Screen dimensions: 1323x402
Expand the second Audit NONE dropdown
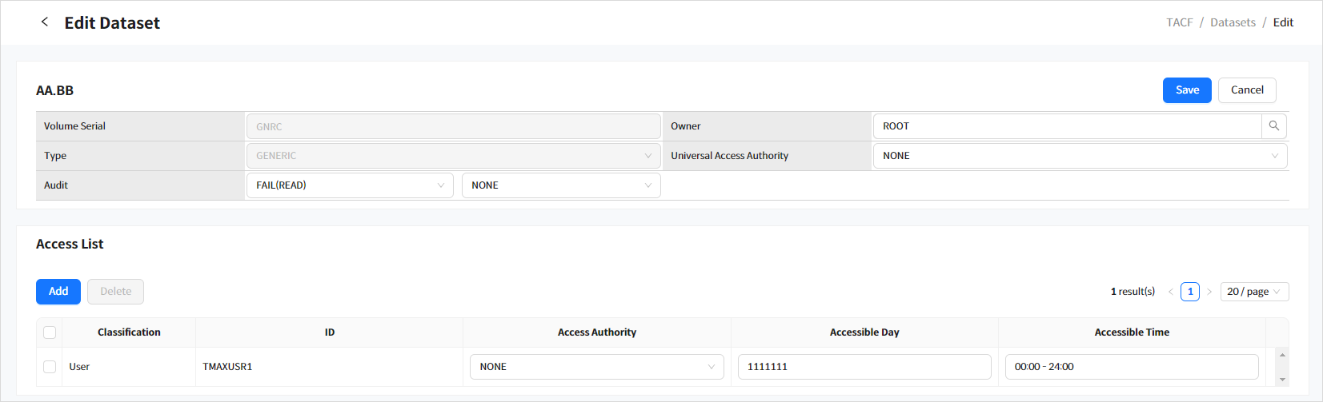560,185
